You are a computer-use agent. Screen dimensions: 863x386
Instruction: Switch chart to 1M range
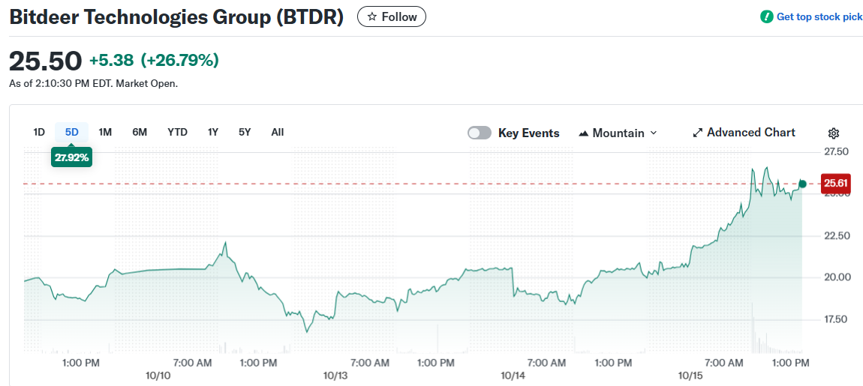point(105,132)
